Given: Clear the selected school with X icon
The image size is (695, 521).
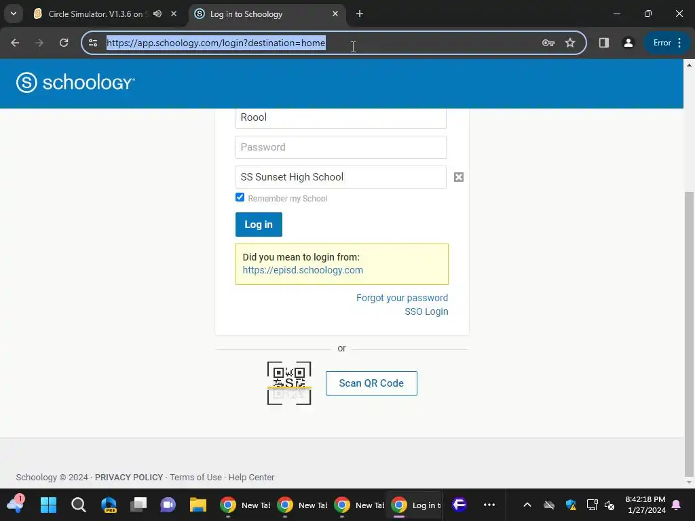Looking at the screenshot, I should coord(459,177).
